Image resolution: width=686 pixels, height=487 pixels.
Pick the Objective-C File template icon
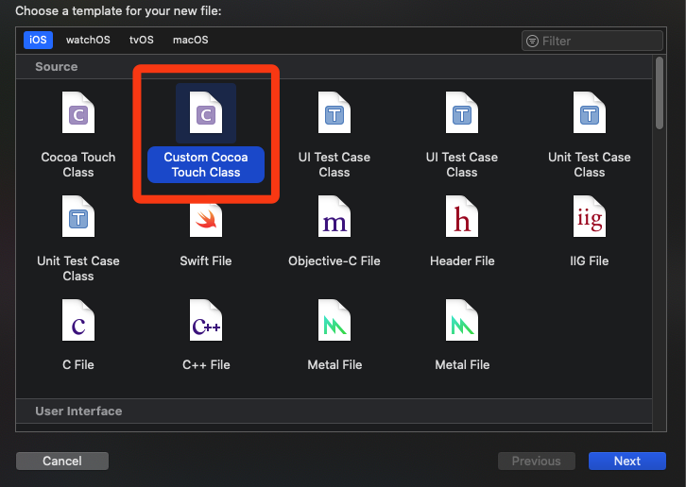[x=334, y=216]
